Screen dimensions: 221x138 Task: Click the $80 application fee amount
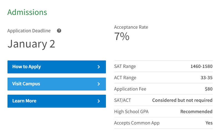209,89
